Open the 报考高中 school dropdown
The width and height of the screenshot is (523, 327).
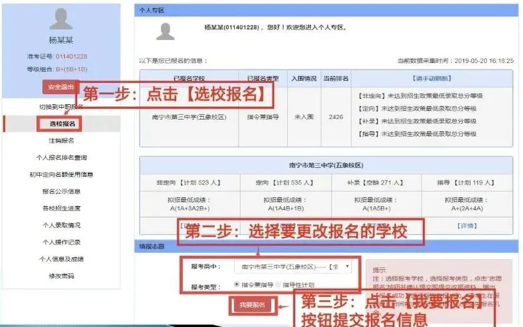point(293,267)
